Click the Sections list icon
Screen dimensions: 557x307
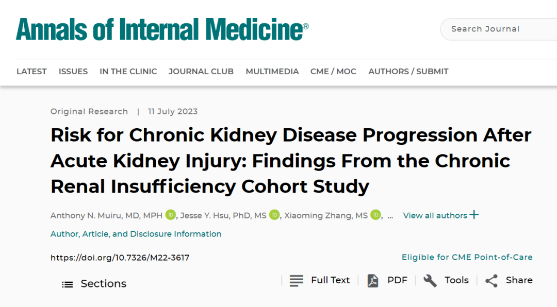[68, 284]
